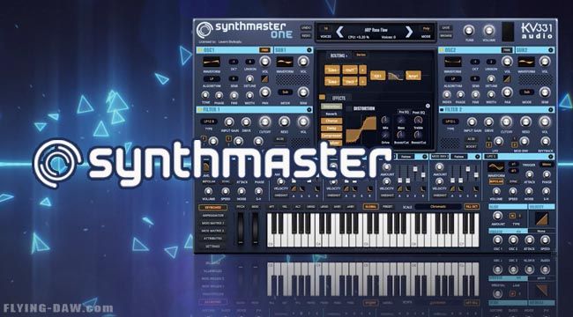Image resolution: width=573 pixels, height=317 pixels.
Task: Click the master Volume knob
Action: [x=488, y=31]
